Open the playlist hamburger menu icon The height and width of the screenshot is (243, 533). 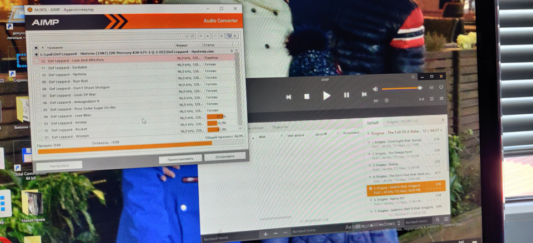[446, 219]
